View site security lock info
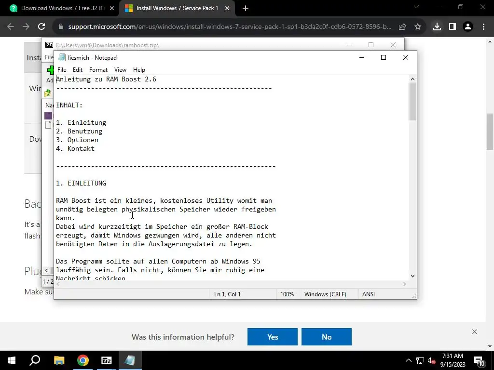Viewport: 494px width, 370px height. pos(61,27)
